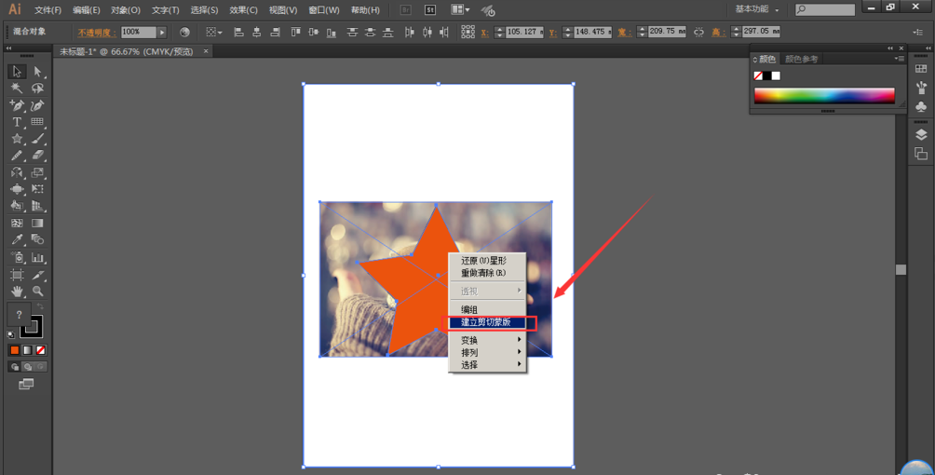
Task: Swap fill and stroke colors
Action: 40,306
